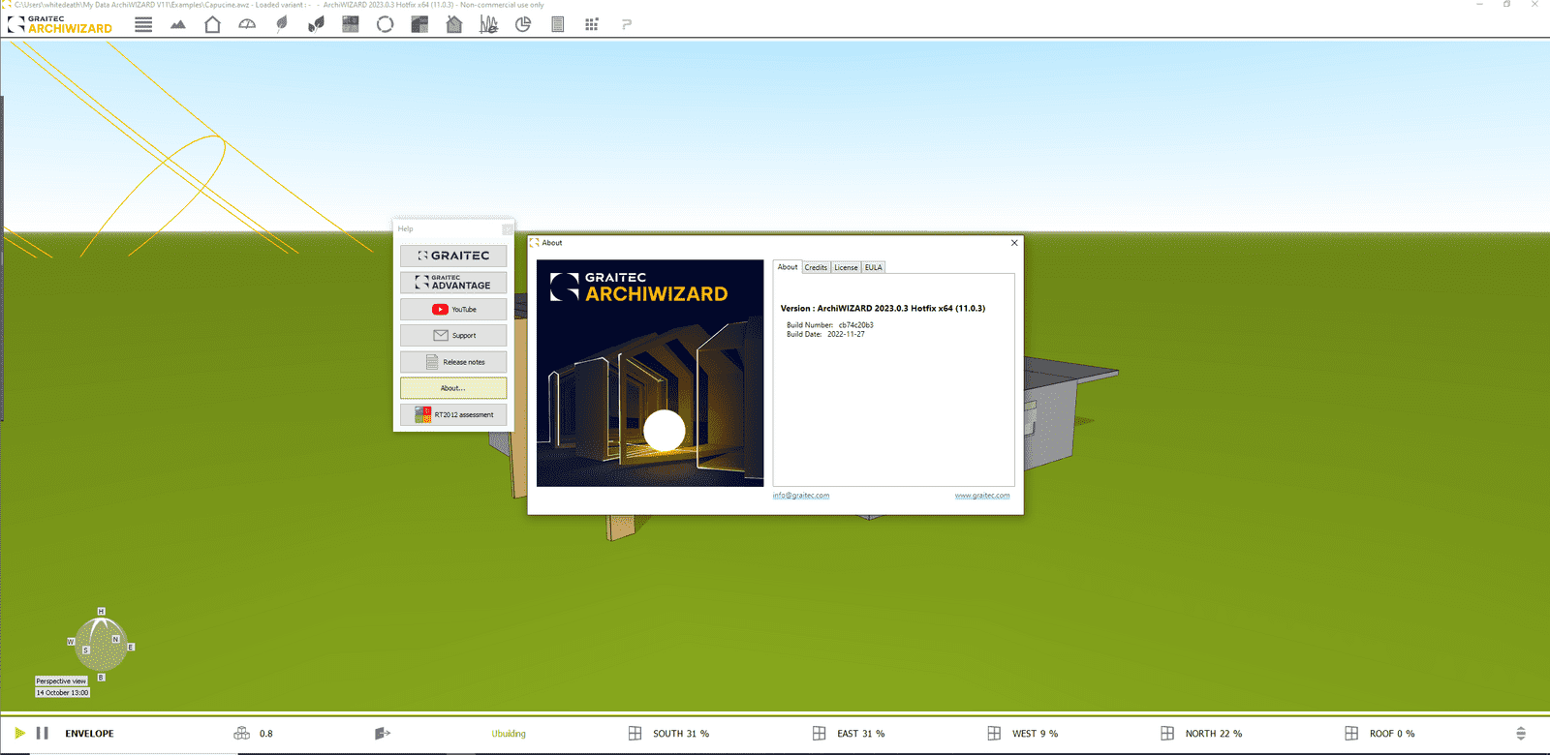Click the gauge dial toolbar icon
This screenshot has height=755, width=1550.
click(247, 24)
